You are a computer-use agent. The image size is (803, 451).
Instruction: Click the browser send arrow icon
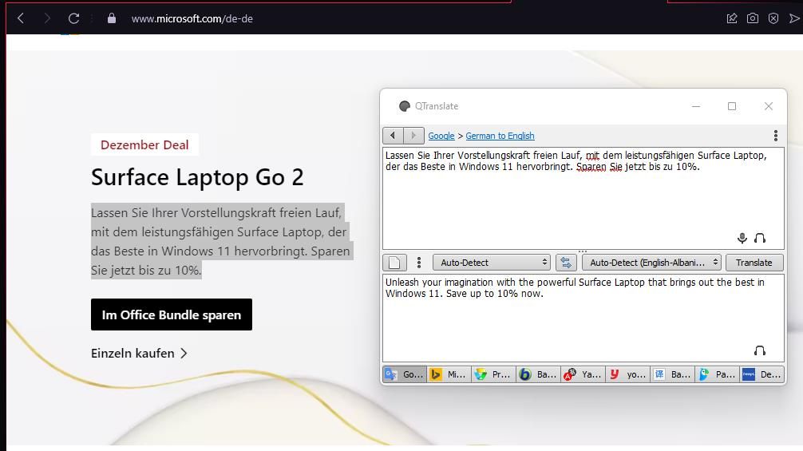tap(794, 18)
